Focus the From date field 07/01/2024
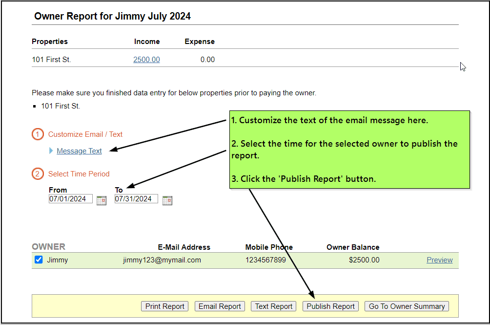Screen dimensions: 490x325 pos(70,199)
